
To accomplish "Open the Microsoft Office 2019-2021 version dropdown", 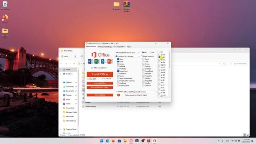I will click(x=128, y=52).
